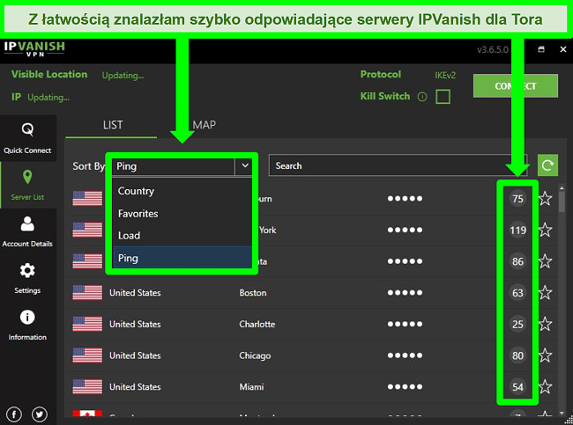573x425 pixels.
Task: Click the v3.6.5.0 version text
Action: [x=492, y=49]
